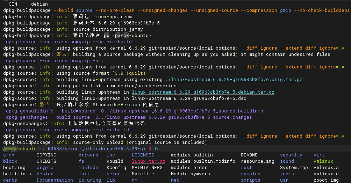
Task: Select the LICENSES directory name
Action: 143,155
